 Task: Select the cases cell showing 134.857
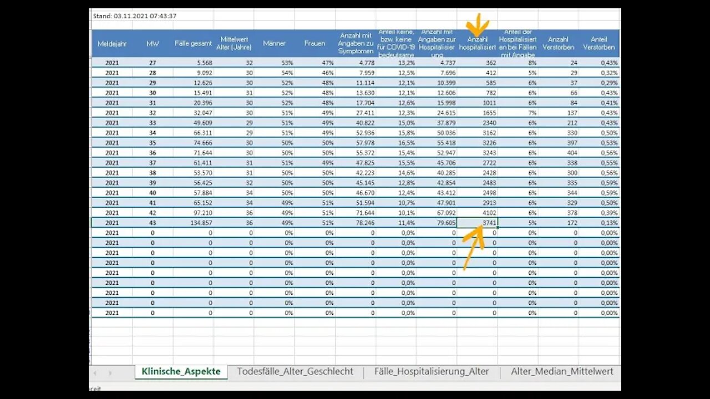(x=193, y=223)
